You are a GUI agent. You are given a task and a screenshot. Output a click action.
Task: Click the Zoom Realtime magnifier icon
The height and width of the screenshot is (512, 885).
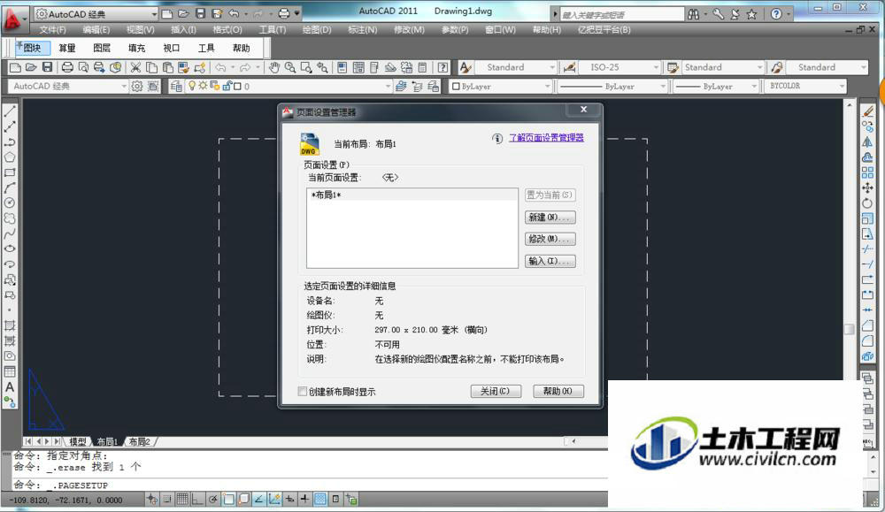(290, 68)
